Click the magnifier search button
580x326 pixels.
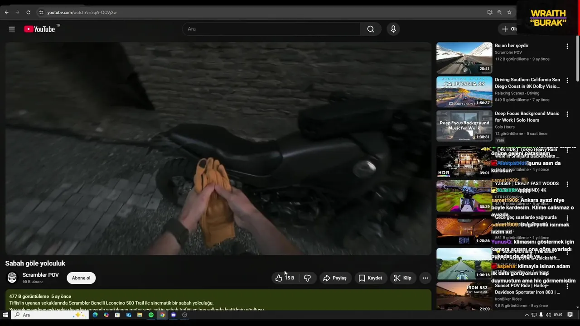point(371,29)
